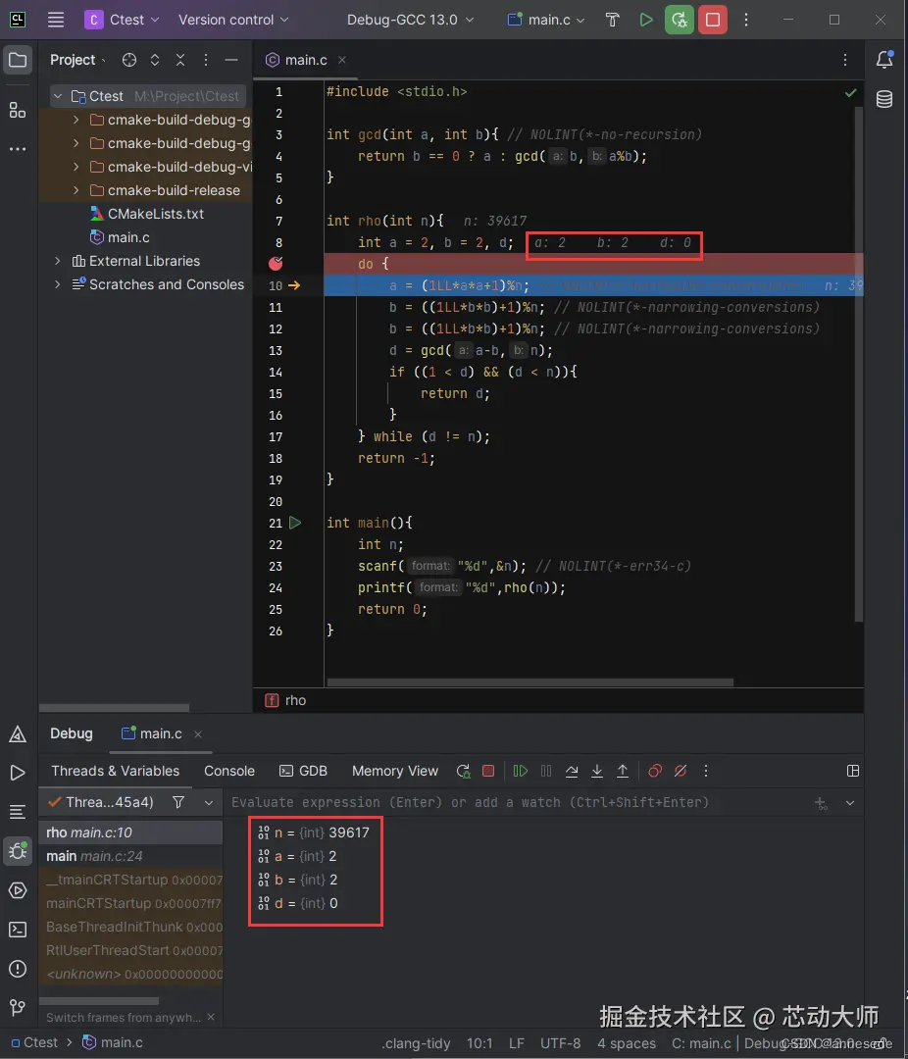Screen dimensions: 908x1059
Task: Click the thread filter funnel icon
Action: (x=178, y=802)
